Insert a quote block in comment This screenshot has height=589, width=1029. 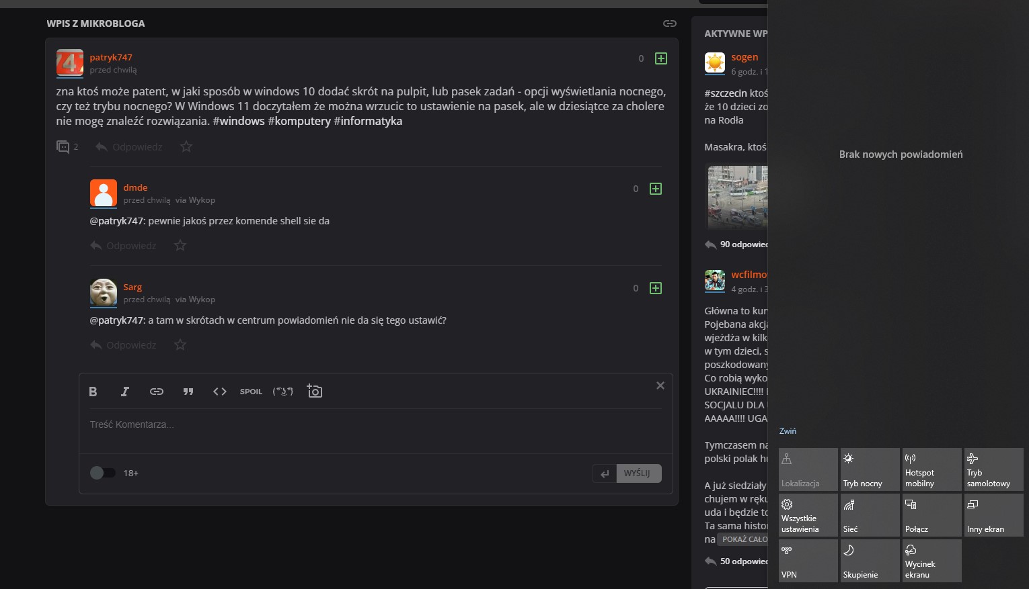click(x=188, y=392)
